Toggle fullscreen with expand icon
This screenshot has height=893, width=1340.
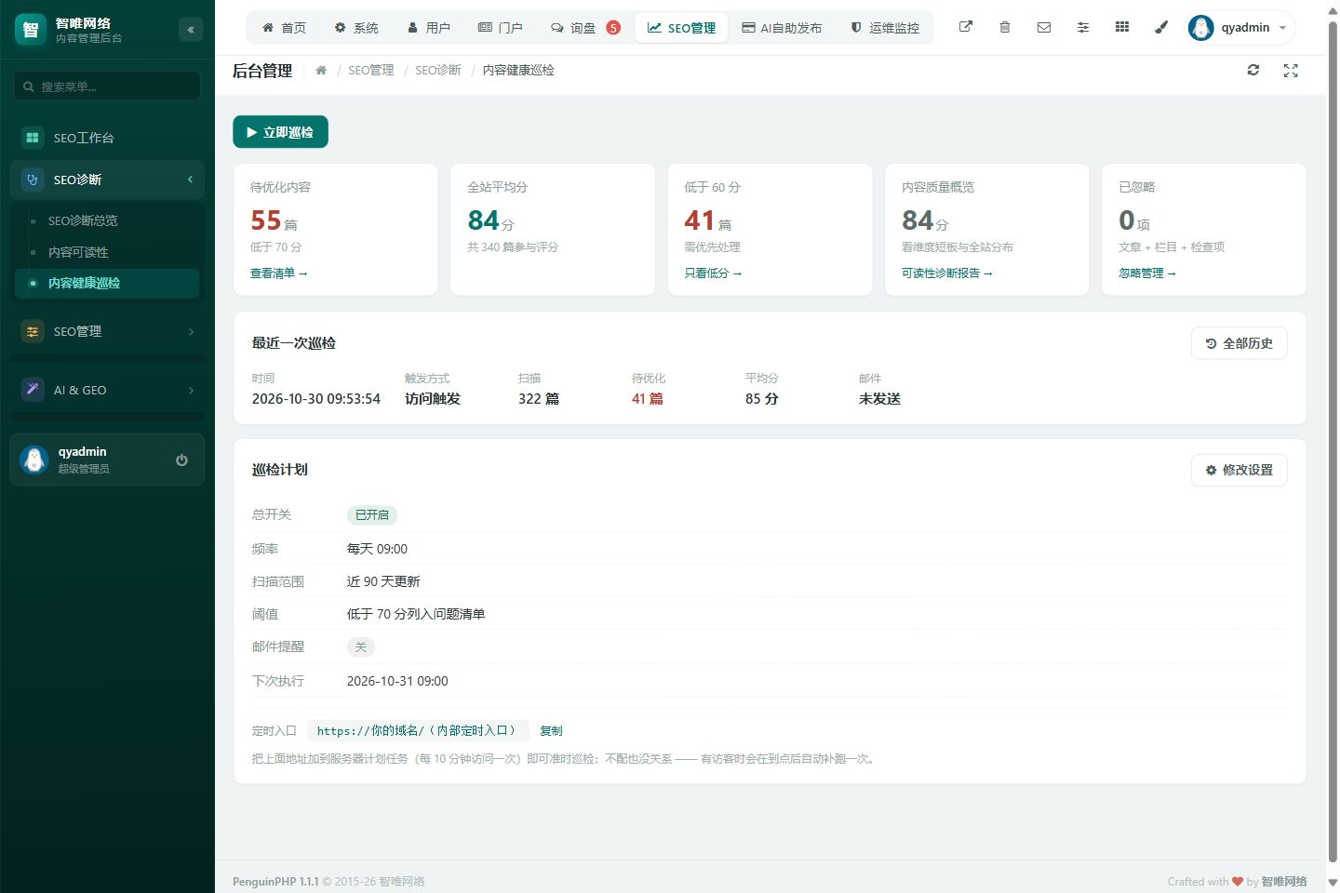1291,70
